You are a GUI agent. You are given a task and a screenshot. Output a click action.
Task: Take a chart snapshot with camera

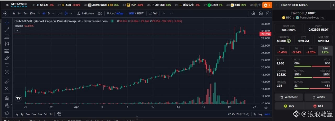coord(268,13)
